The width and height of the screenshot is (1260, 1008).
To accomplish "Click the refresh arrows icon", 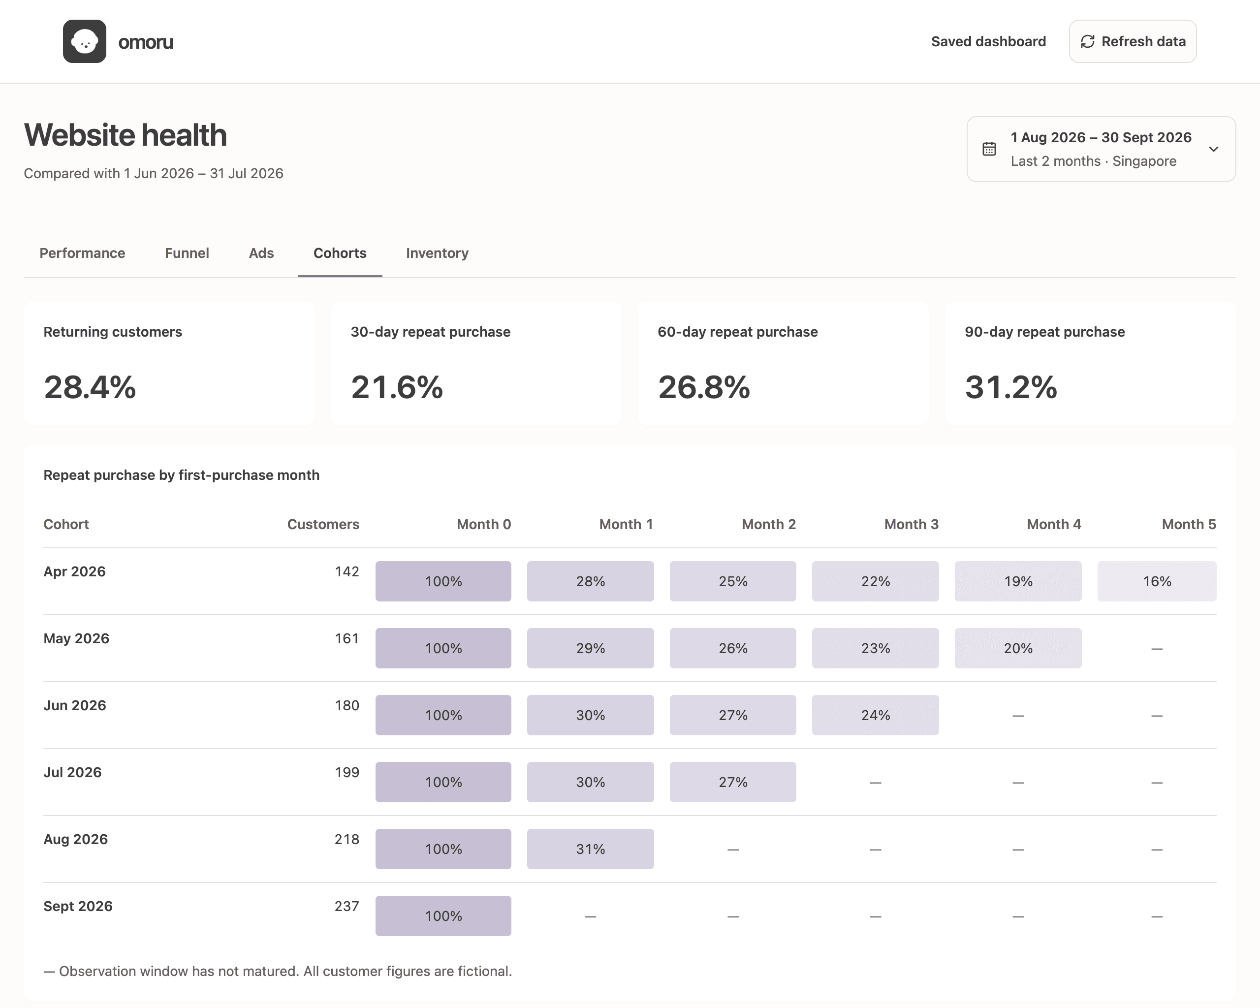I will pos(1087,41).
